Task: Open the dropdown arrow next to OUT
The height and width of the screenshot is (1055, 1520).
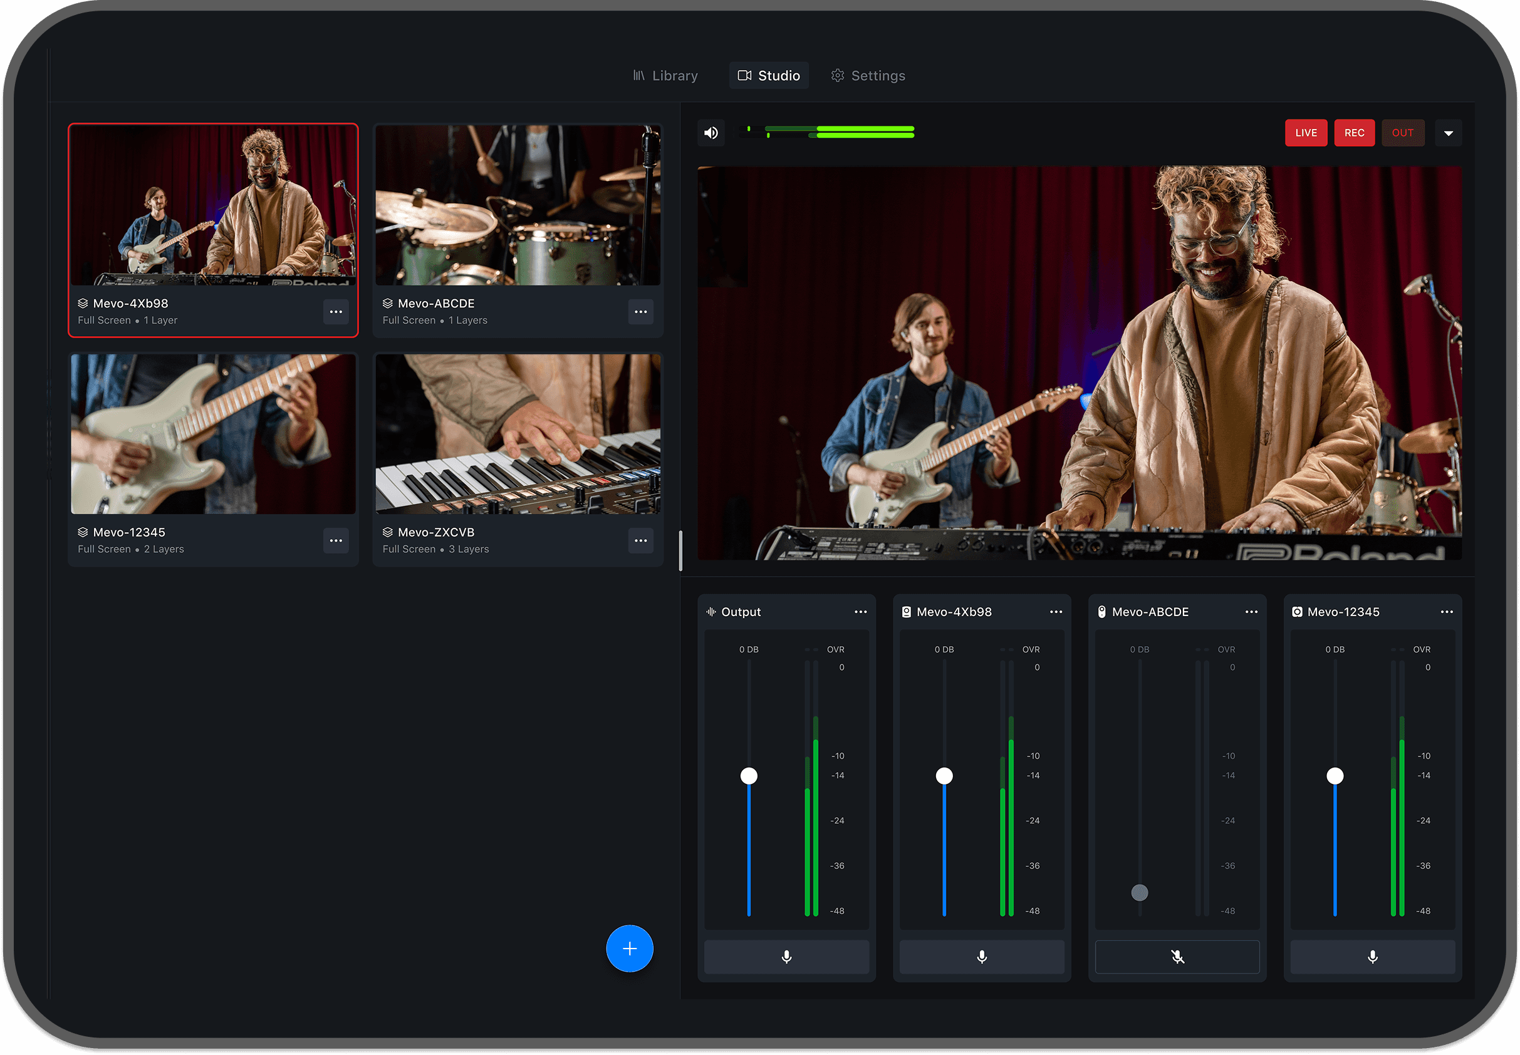Action: pyautogui.click(x=1449, y=133)
